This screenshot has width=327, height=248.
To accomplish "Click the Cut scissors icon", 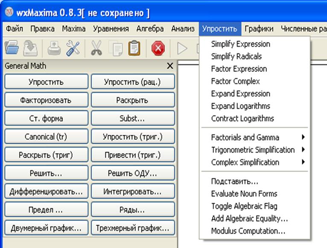I will 96,48.
